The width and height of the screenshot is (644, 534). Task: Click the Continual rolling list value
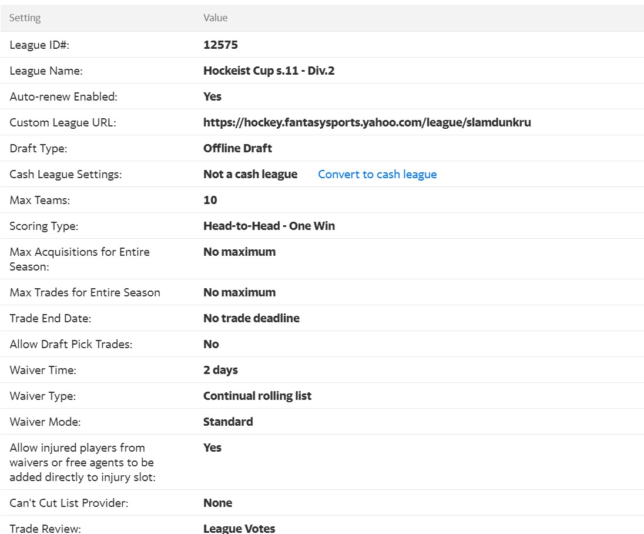tap(257, 396)
